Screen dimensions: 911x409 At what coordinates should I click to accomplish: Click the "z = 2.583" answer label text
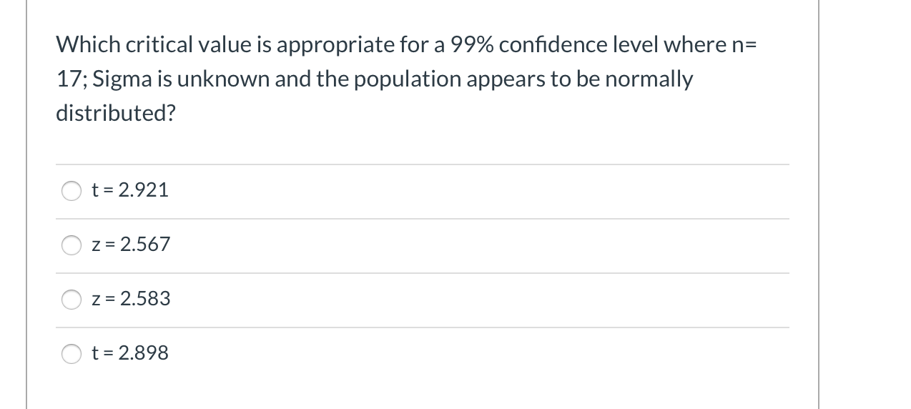click(x=131, y=299)
